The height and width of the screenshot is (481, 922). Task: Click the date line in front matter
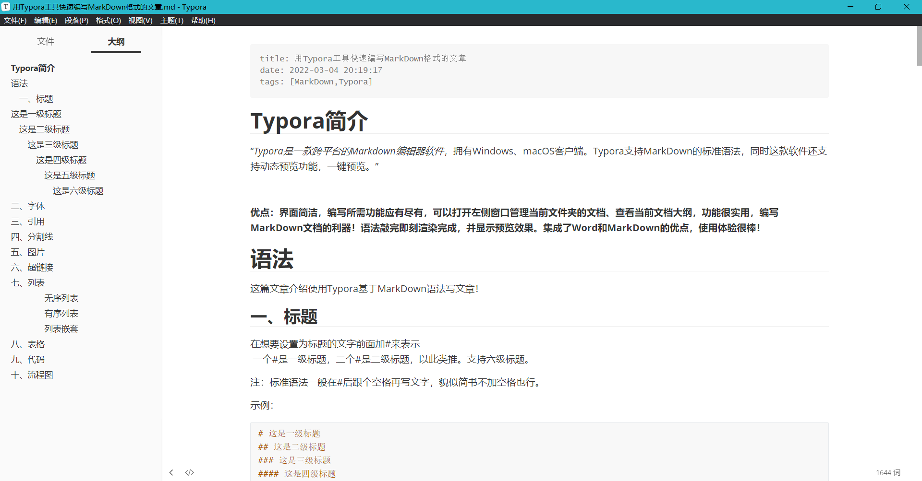pos(321,70)
